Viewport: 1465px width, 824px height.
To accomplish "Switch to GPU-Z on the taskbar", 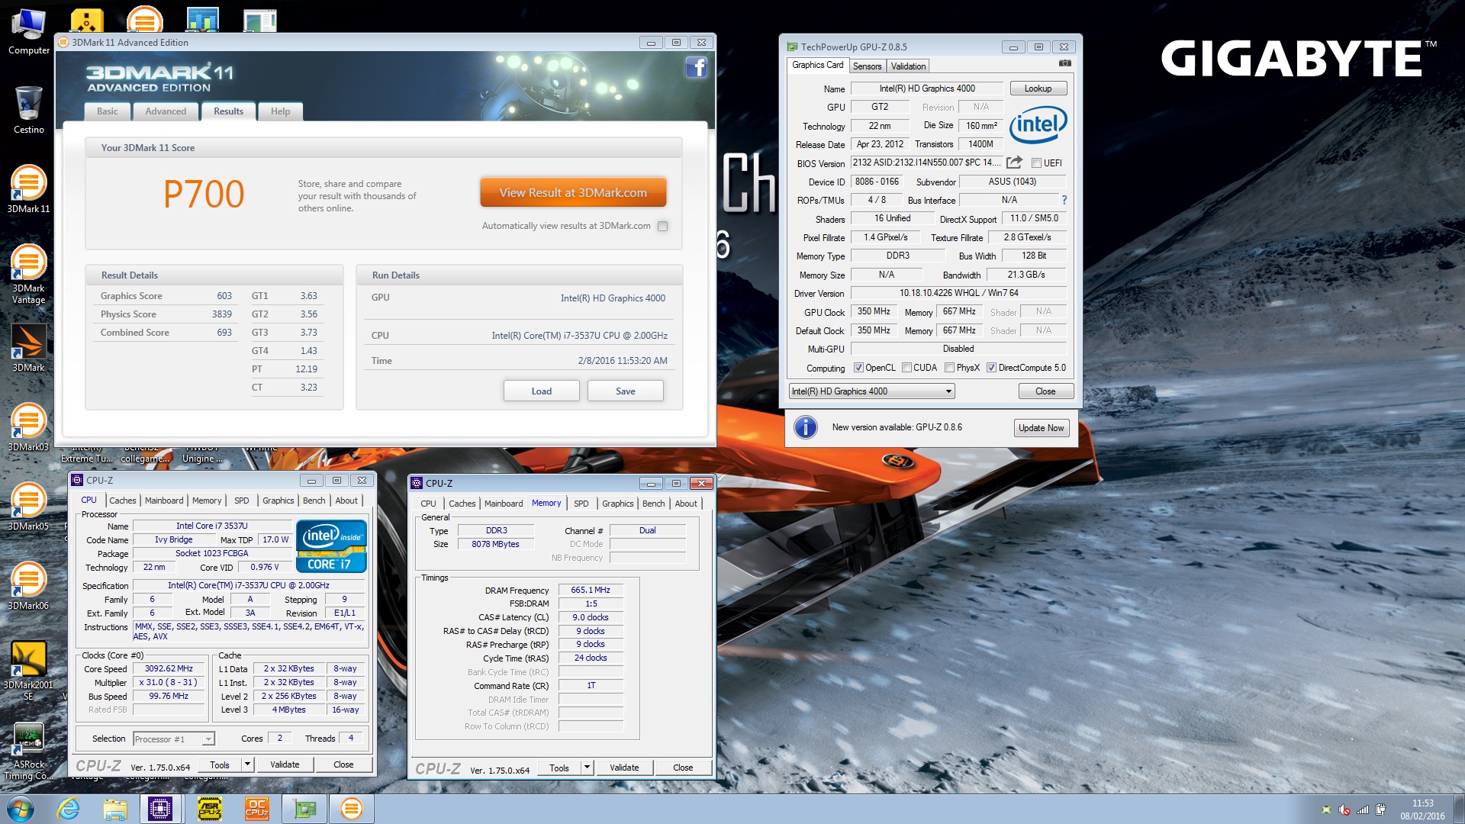I will click(x=304, y=809).
